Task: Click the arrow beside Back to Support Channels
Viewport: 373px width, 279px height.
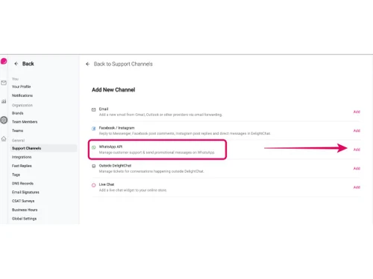Action: (x=87, y=64)
